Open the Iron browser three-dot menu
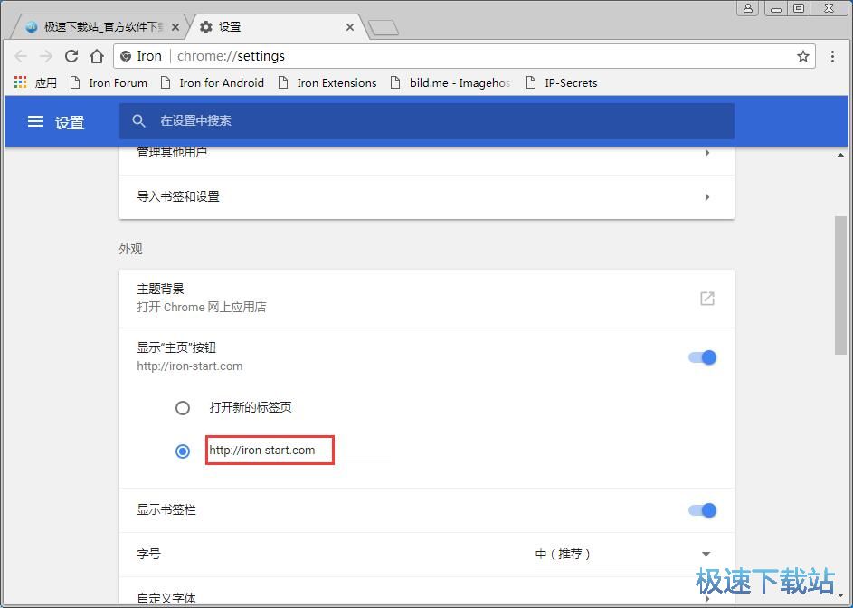This screenshot has height=608, width=853. (832, 55)
